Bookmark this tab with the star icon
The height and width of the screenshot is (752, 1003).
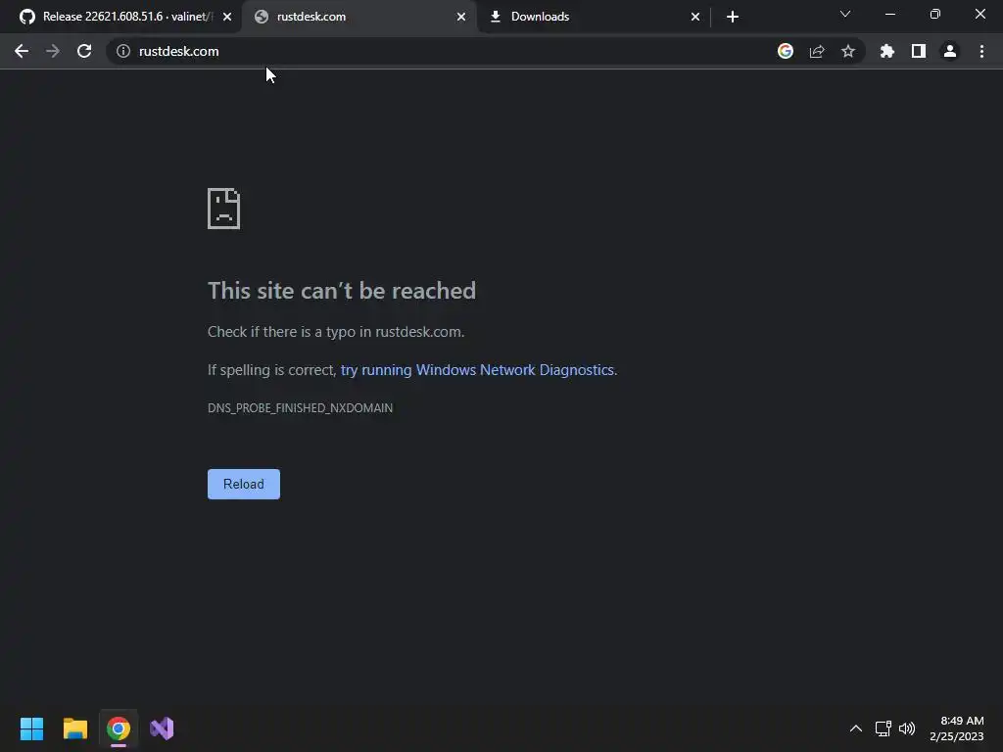[x=848, y=51]
